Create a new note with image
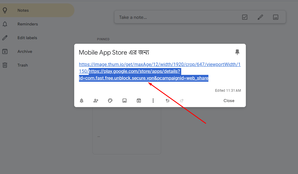 (276, 17)
